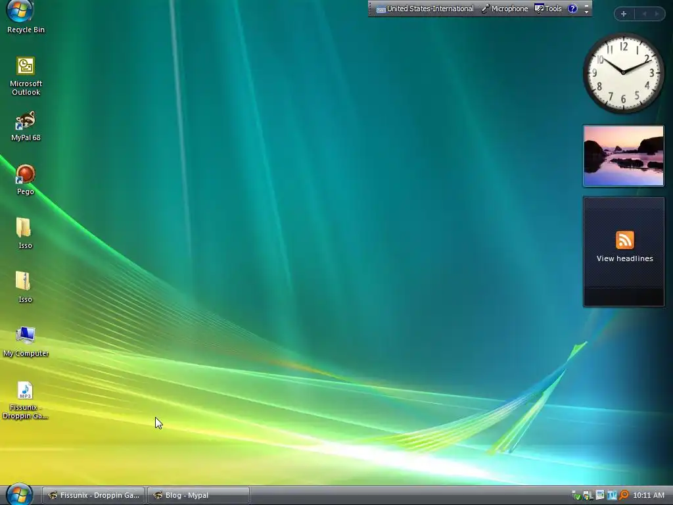Screen dimensions: 673x505
Task: Select the MyPal 68 raccoon shortcut
Action: click(26, 126)
